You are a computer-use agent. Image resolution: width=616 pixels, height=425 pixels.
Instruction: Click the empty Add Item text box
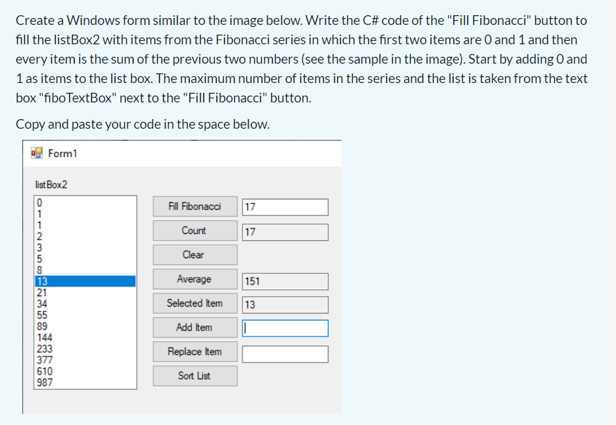click(x=285, y=327)
